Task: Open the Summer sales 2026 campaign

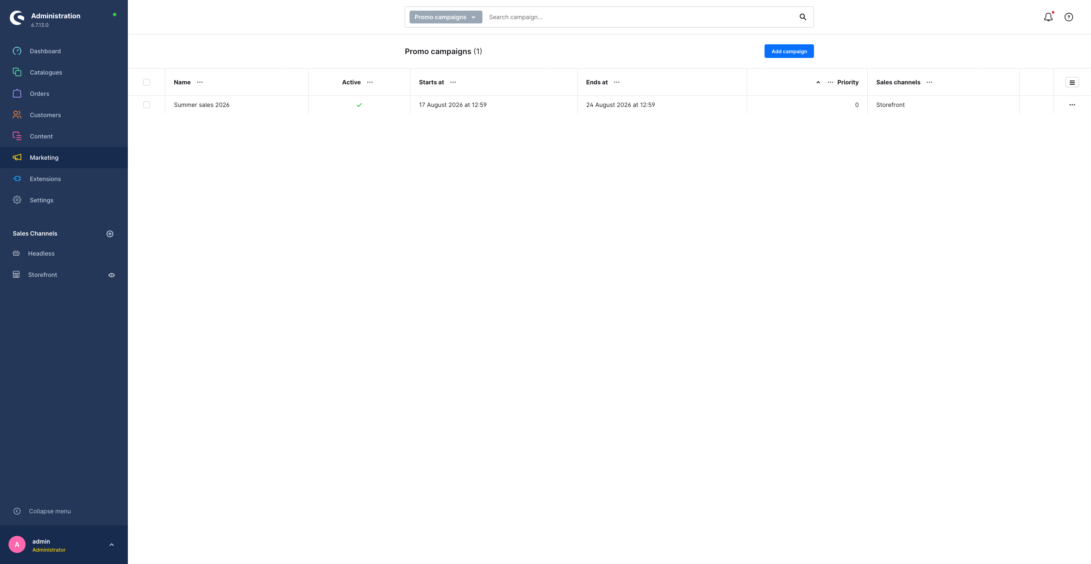Action: (202, 105)
